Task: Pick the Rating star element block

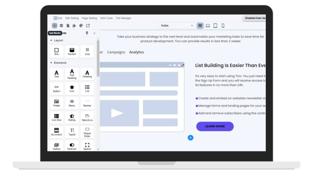Action: point(72,117)
